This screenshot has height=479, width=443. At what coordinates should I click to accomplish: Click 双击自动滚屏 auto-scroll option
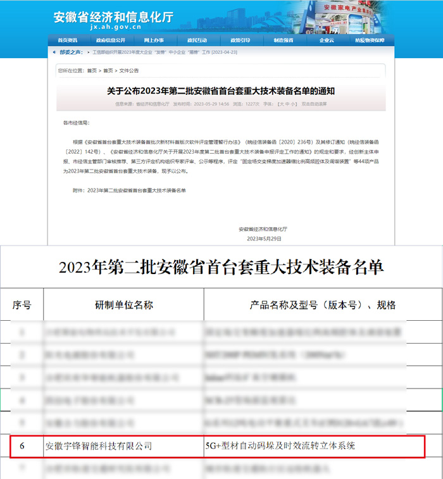coord(314,104)
